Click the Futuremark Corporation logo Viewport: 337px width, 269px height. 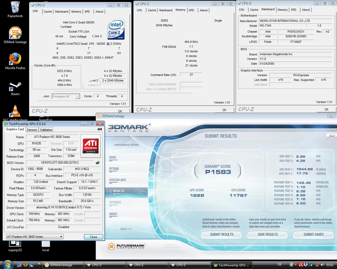tap(127, 246)
